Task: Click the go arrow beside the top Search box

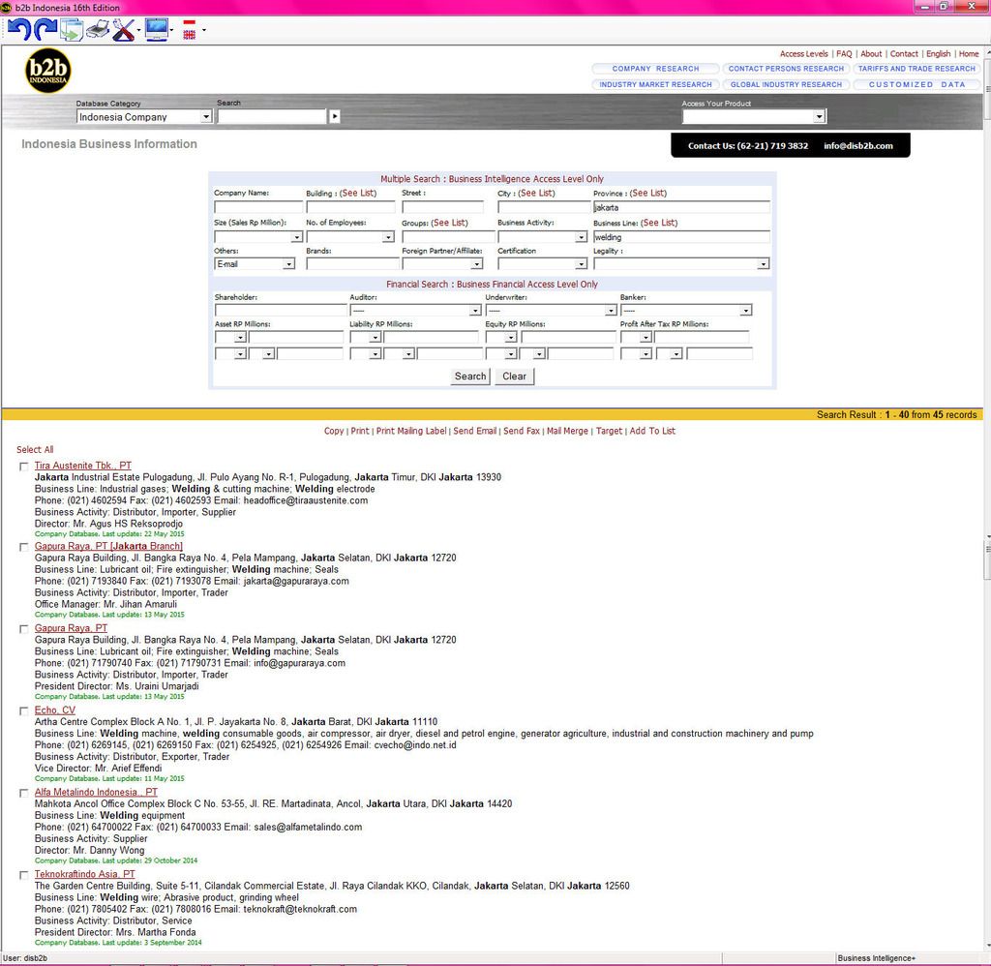Action: 335,116
